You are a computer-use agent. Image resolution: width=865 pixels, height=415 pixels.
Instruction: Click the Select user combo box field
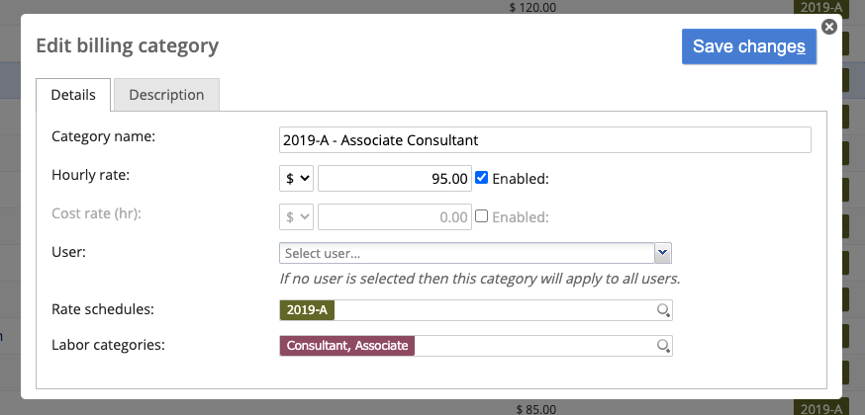467,253
